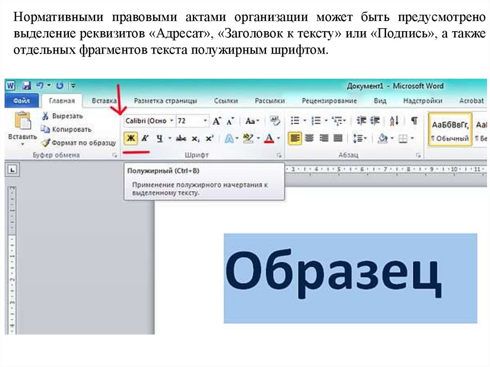Toggle underline with the Ч button

pos(160,138)
